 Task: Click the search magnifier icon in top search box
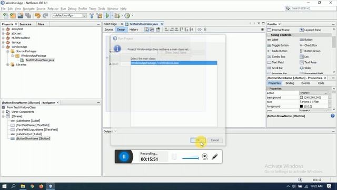coord(288,8)
